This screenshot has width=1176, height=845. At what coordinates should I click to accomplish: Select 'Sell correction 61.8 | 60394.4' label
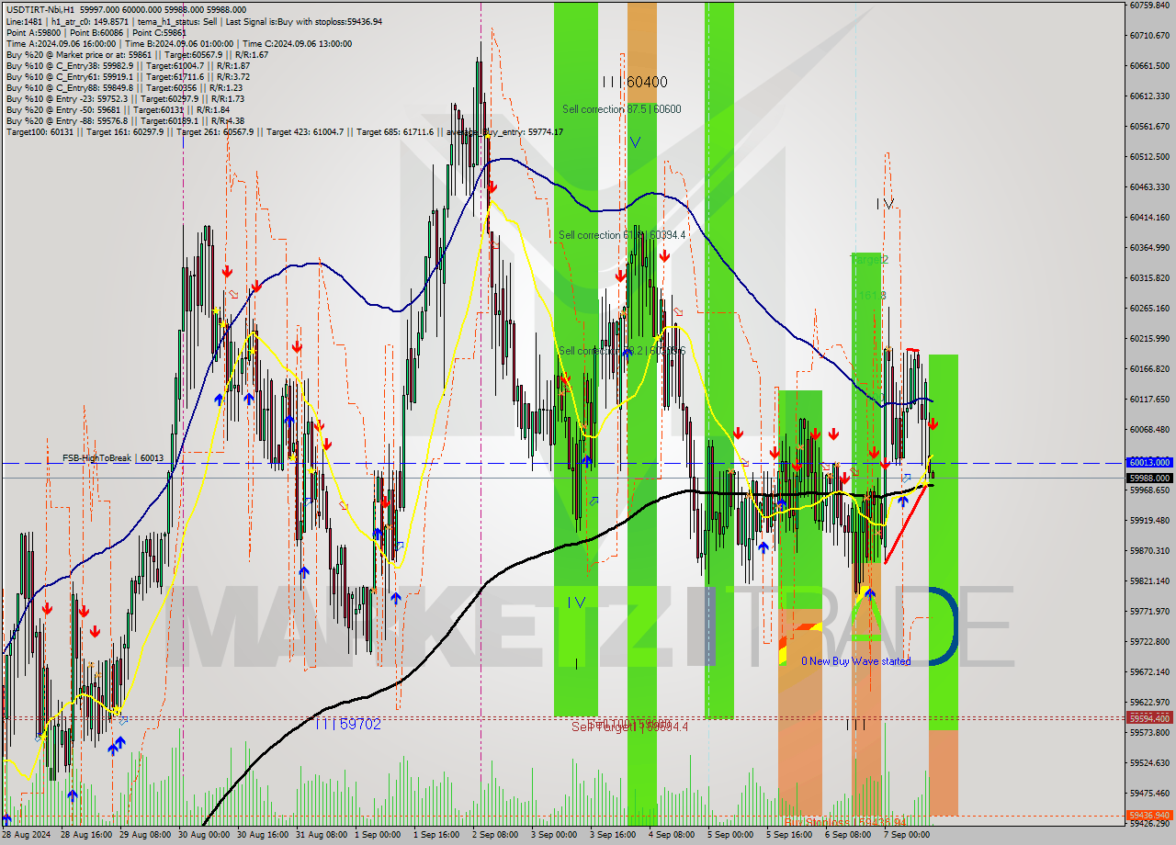(623, 235)
